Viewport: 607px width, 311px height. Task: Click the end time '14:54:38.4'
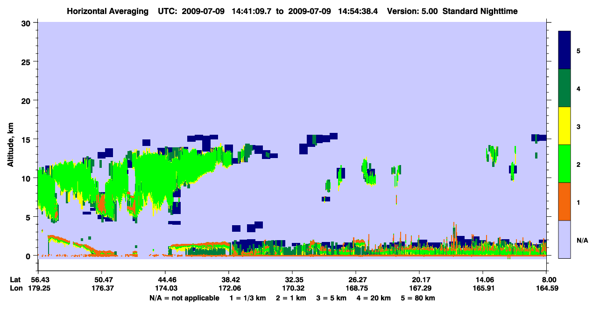click(x=358, y=11)
